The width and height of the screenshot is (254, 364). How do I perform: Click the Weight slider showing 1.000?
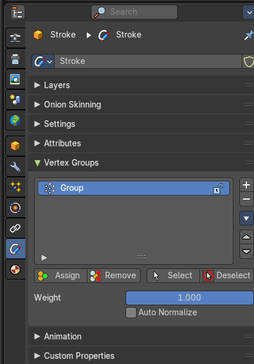(x=189, y=298)
